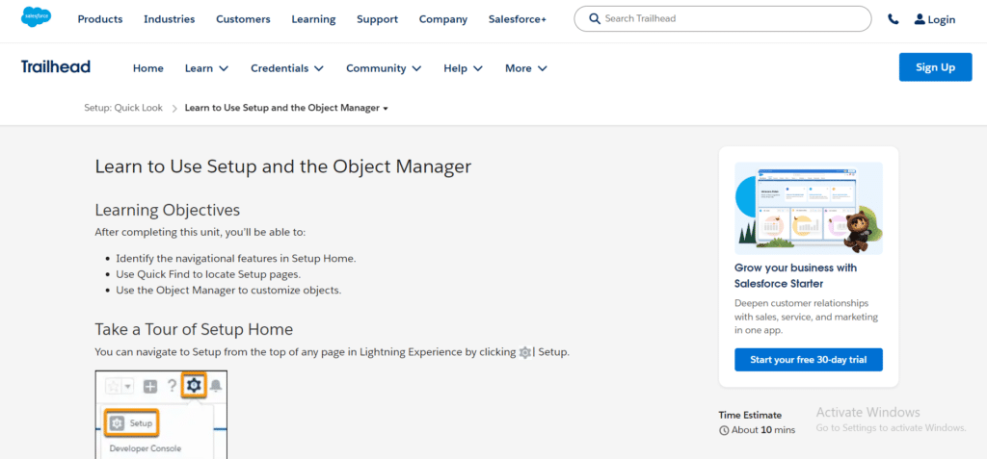Click the bullet about Object Manager
This screenshot has height=459, width=987.
click(x=228, y=291)
